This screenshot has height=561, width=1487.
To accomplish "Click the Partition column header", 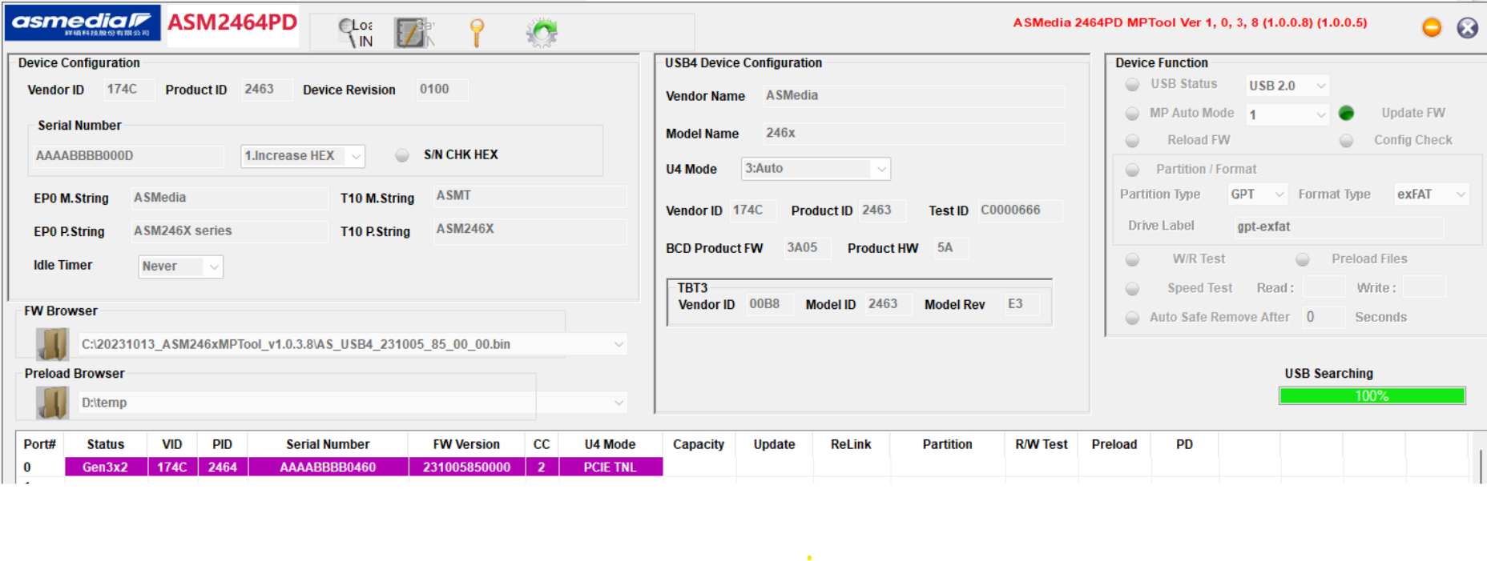I will (x=947, y=444).
